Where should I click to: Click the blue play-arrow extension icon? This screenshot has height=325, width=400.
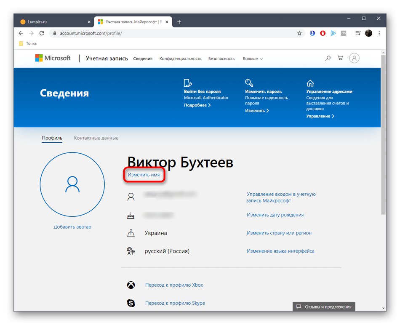pyautogui.click(x=333, y=33)
